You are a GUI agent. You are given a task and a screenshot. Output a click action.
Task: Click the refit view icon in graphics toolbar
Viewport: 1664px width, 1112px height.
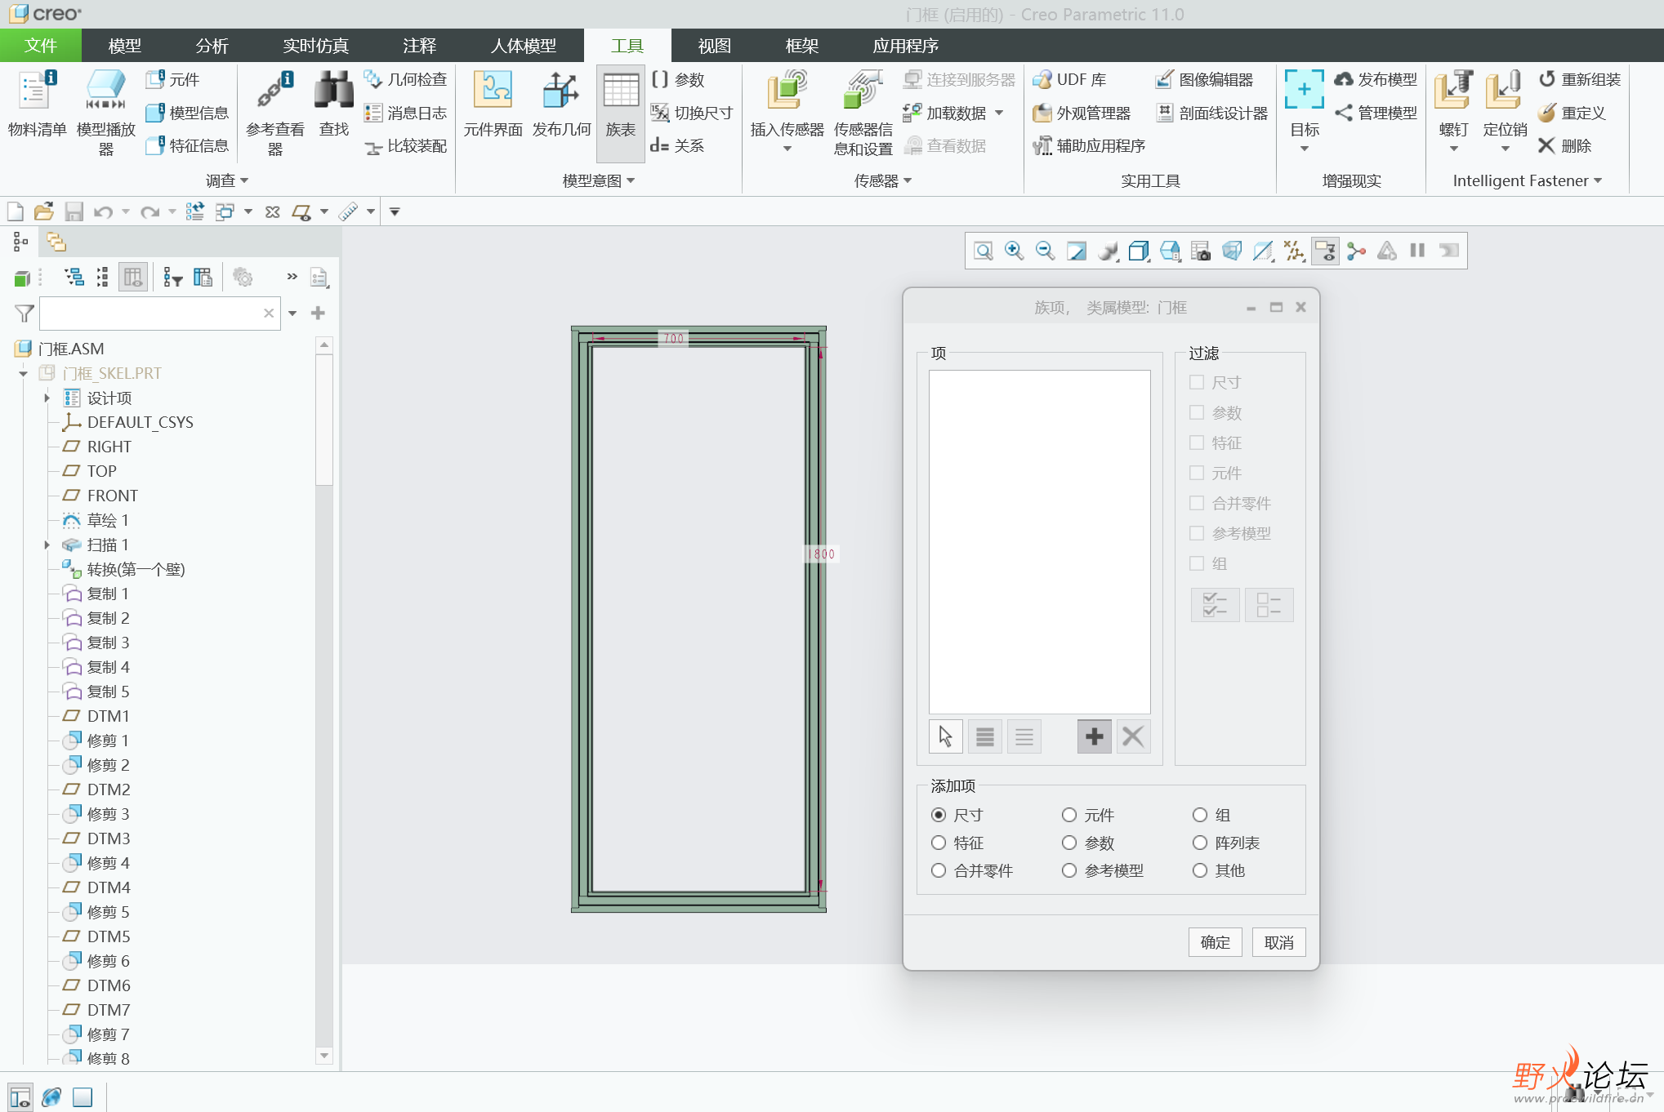coord(983,251)
